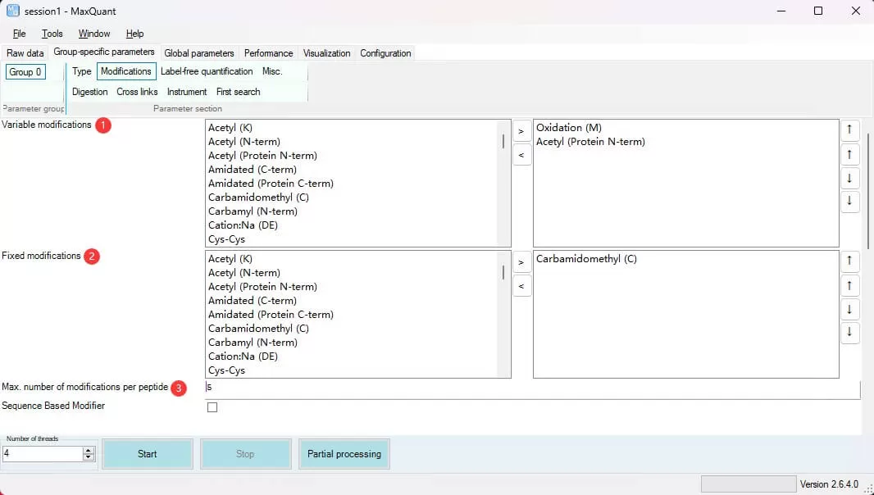
Task: Select Group 0 parameter group
Action: click(x=25, y=72)
